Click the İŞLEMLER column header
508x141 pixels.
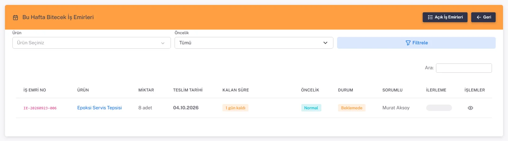pyautogui.click(x=475, y=90)
